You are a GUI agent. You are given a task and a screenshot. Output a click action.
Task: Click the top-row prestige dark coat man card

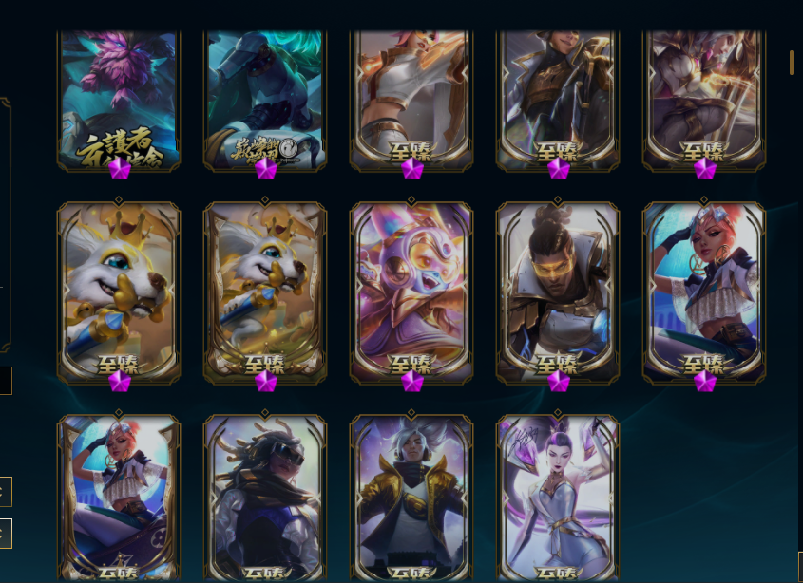tap(558, 101)
